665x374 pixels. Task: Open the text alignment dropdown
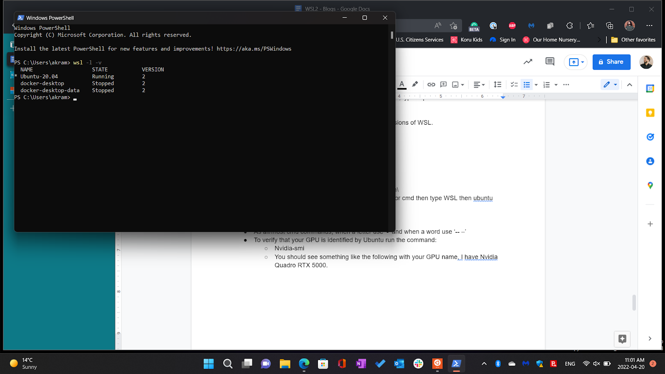tap(479, 85)
